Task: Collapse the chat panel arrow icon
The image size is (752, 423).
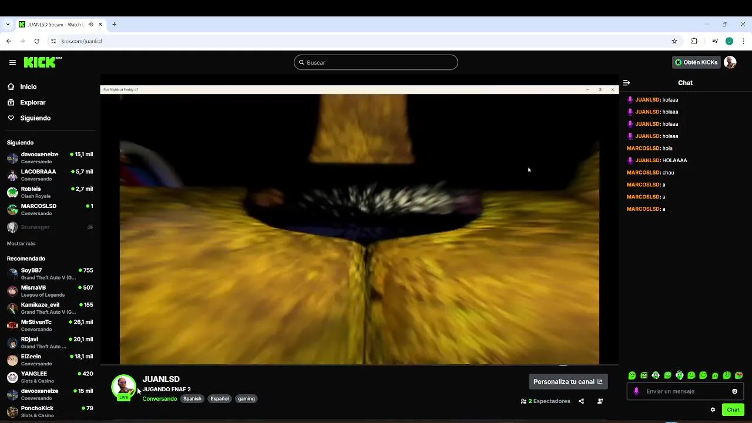Action: click(626, 83)
